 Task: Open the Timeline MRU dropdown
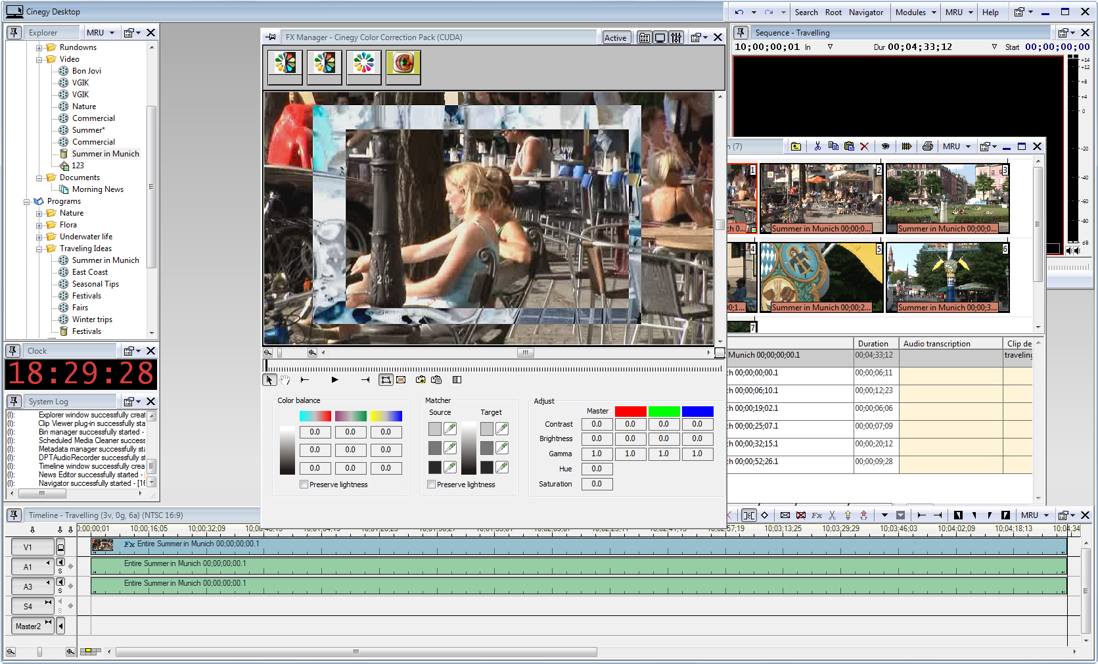tap(1035, 515)
